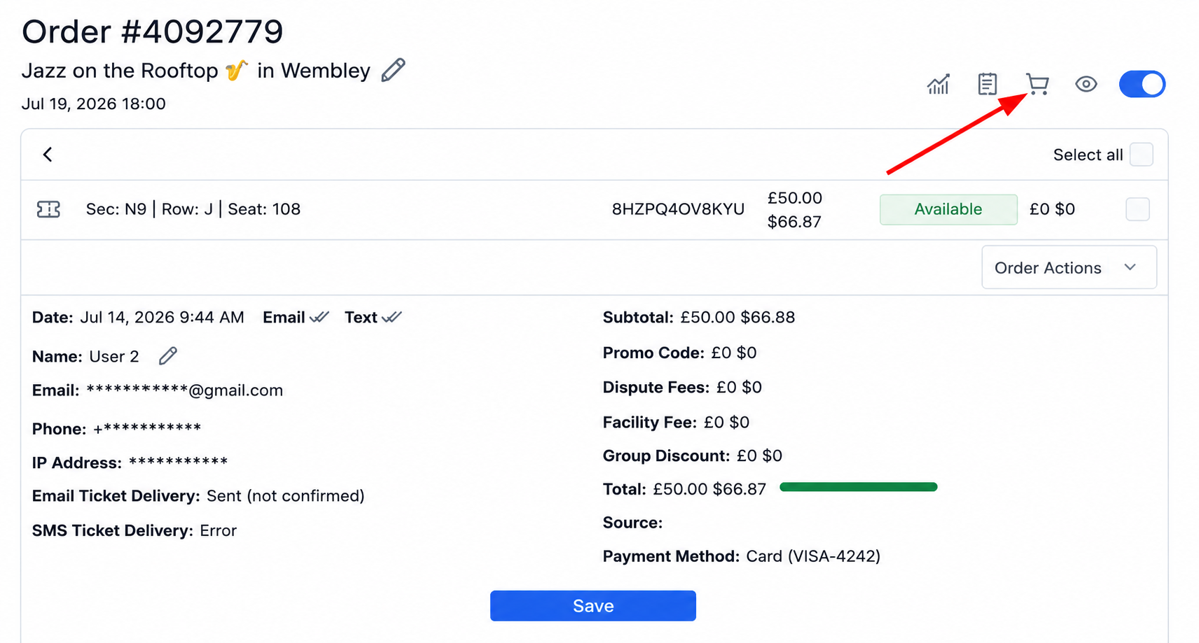
Task: Tick the Select all checkbox
Action: (1142, 155)
